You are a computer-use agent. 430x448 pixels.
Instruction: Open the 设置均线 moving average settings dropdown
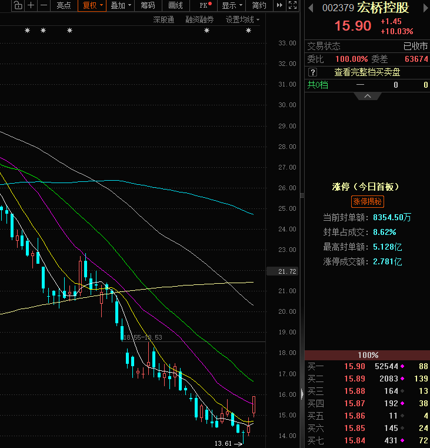click(242, 19)
